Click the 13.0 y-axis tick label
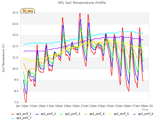164x123 pixels. [15, 35]
